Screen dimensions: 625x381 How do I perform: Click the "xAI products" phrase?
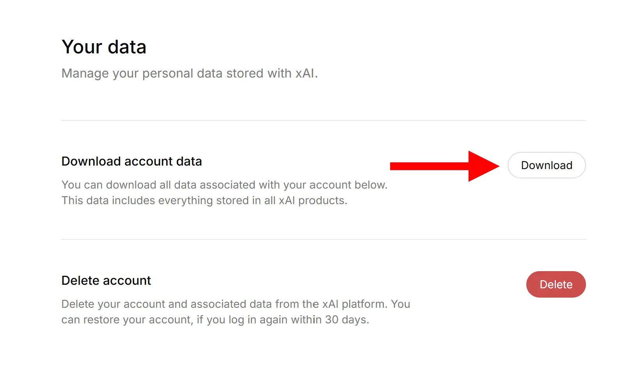(312, 200)
